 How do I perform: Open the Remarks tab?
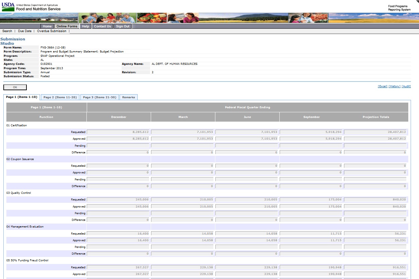[129, 97]
